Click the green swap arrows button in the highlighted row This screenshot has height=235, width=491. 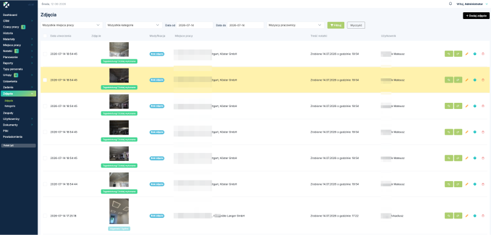(449, 80)
